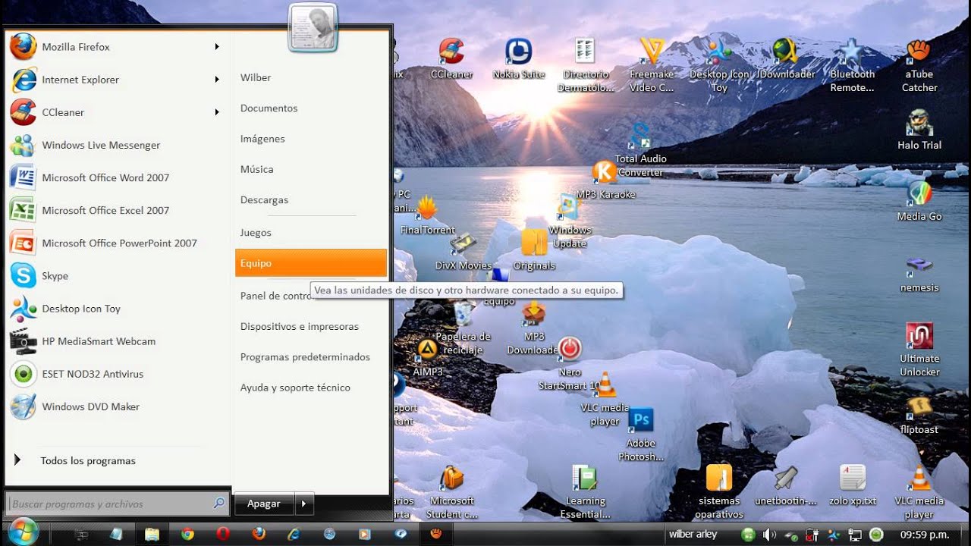Launch Internet Explorer from Start menu
Viewport: 971px width, 546px height.
118,80
